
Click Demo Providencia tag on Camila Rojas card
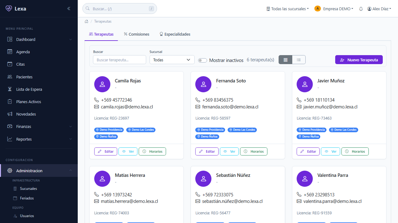tap(109, 130)
